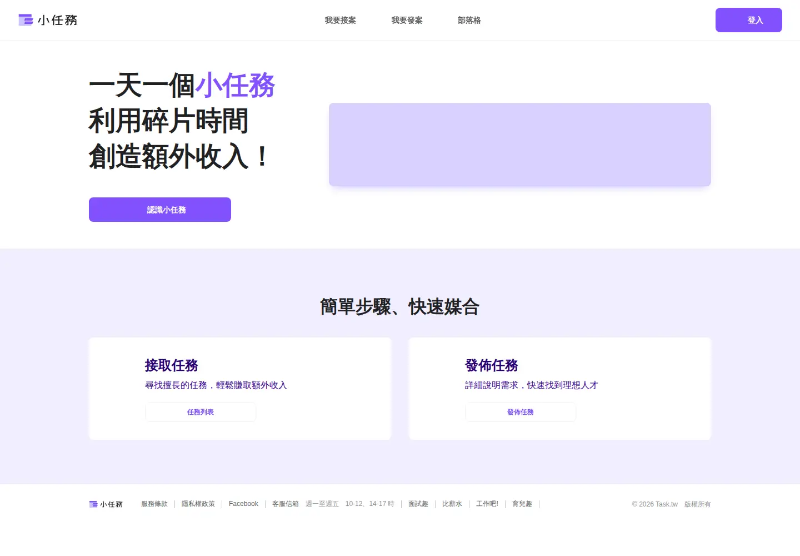Click the purple 小任務 text in the headline
The width and height of the screenshot is (800, 556).
[235, 86]
